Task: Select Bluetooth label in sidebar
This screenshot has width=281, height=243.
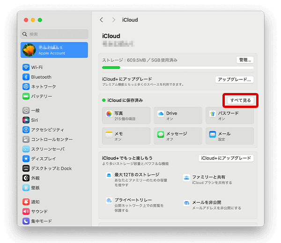Action: click(x=41, y=77)
